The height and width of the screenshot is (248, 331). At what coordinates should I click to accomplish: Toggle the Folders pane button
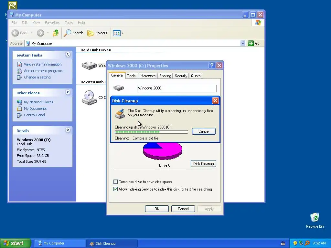[97, 33]
